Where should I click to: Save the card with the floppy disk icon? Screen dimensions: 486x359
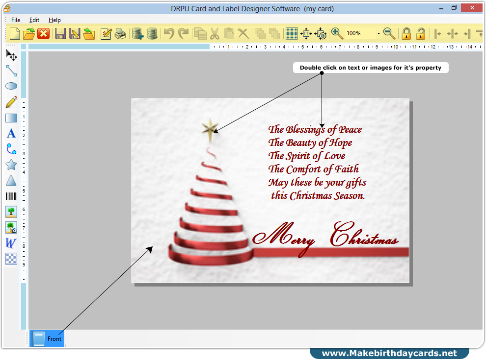tap(60, 33)
